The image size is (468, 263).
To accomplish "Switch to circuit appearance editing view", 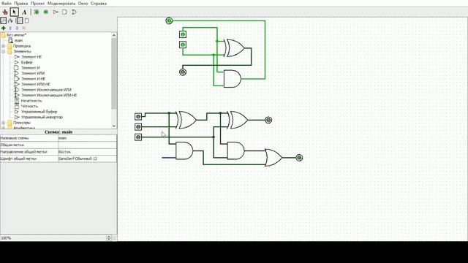I will [x=27, y=20].
